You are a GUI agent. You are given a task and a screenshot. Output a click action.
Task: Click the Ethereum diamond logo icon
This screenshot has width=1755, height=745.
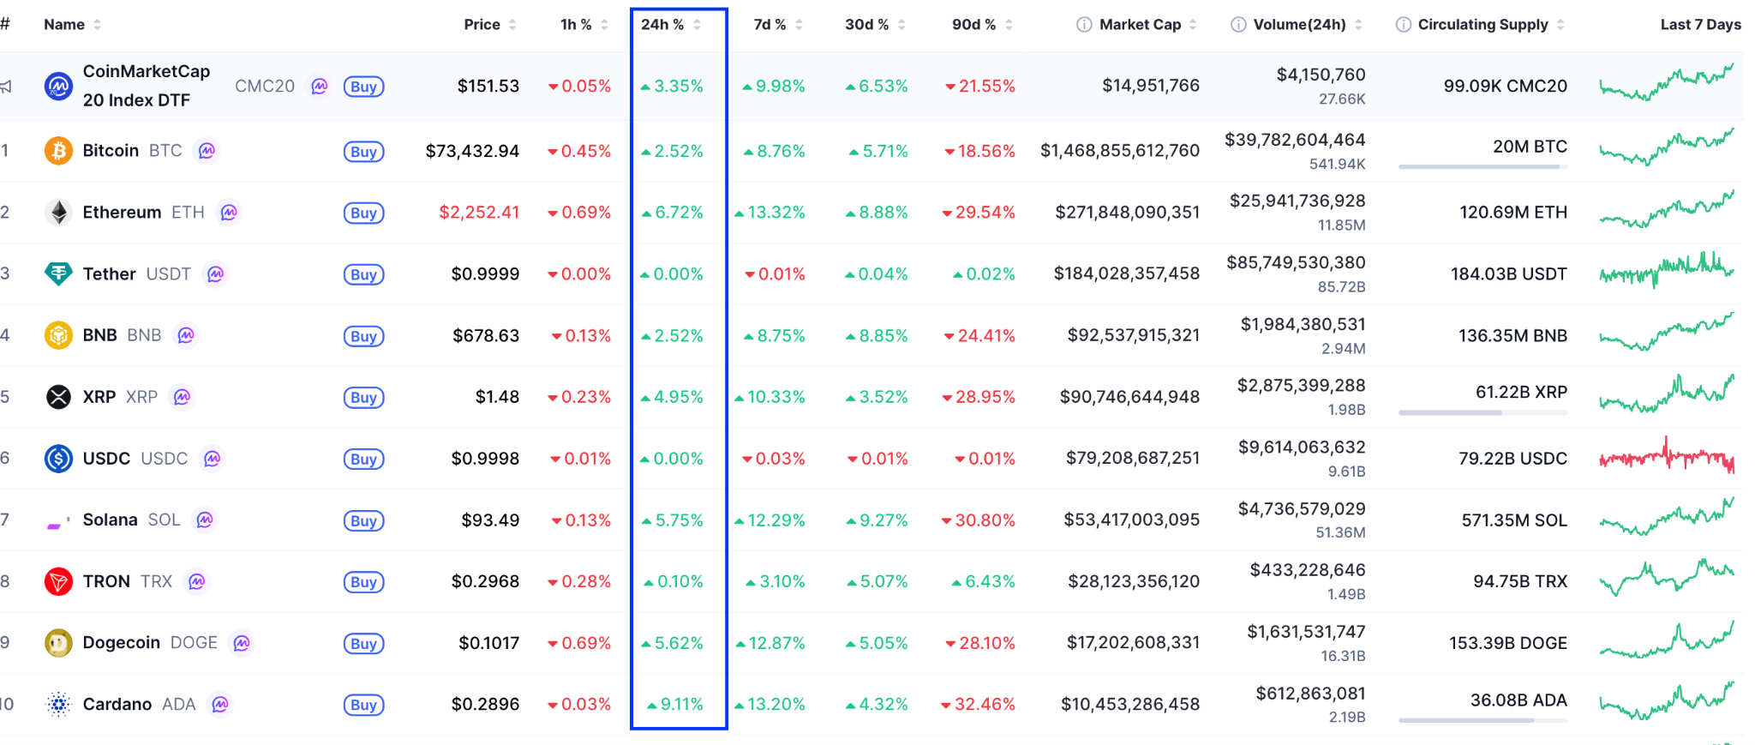tap(58, 213)
